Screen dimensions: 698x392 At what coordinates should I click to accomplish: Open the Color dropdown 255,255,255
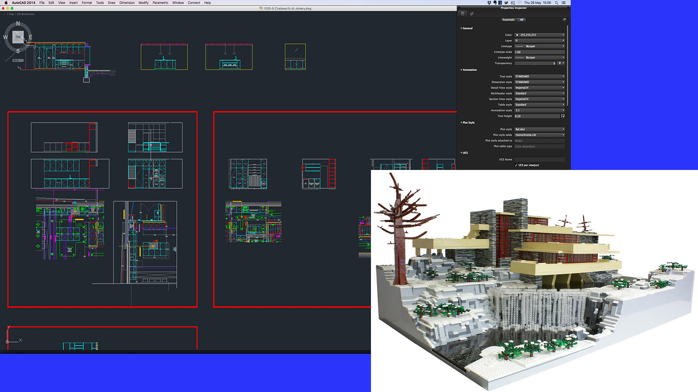coord(540,35)
